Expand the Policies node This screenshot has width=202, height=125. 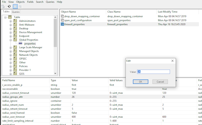click(x=11, y=67)
